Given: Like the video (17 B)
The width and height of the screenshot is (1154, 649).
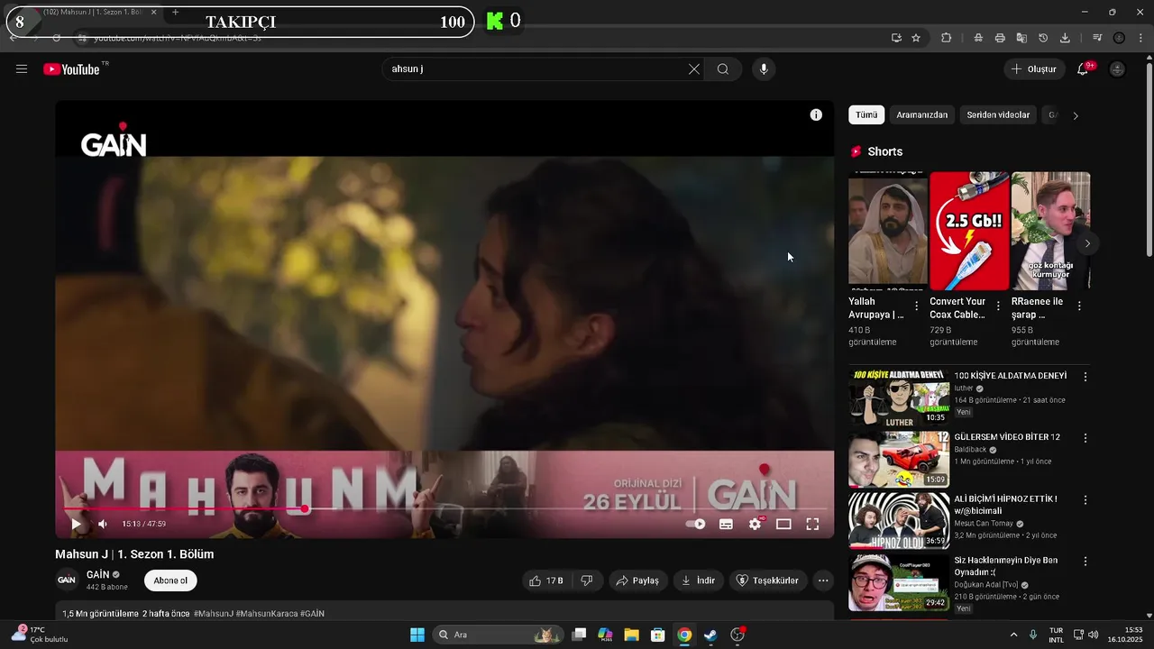Looking at the screenshot, I should click(x=546, y=580).
